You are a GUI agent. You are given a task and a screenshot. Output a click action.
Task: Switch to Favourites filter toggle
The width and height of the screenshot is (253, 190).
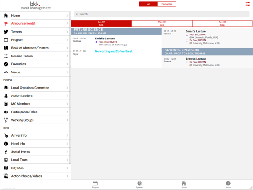point(167,4)
